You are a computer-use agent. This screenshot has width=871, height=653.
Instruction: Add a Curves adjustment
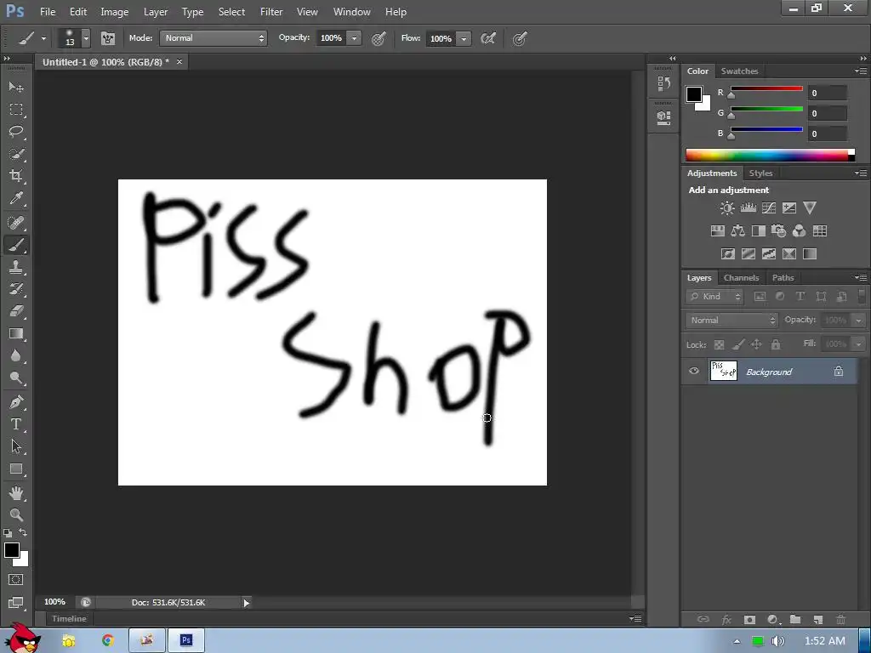[x=769, y=208]
